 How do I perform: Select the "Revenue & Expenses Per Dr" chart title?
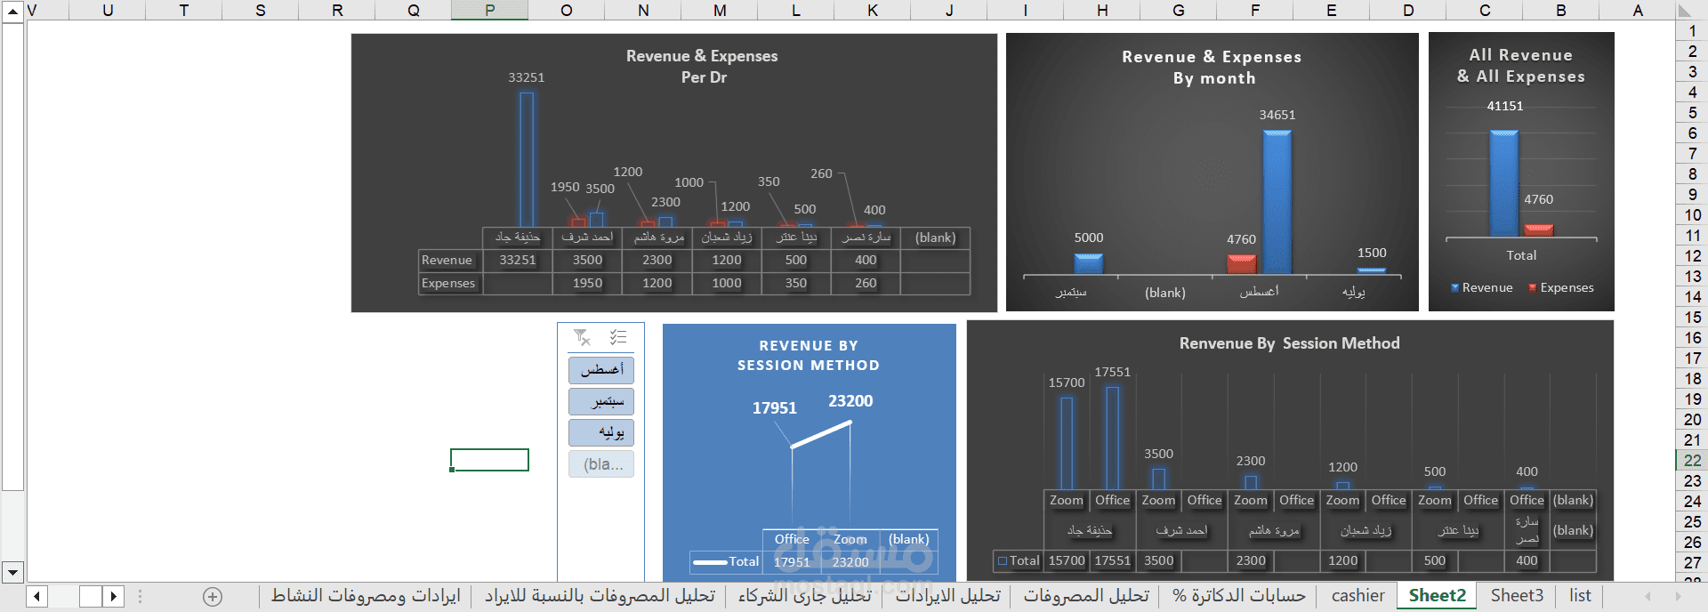point(702,67)
